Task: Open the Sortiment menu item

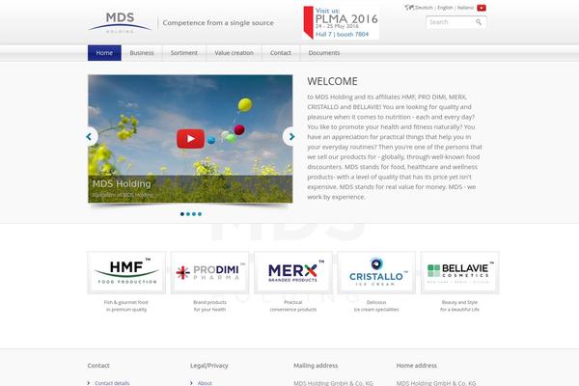Action: coord(184,53)
